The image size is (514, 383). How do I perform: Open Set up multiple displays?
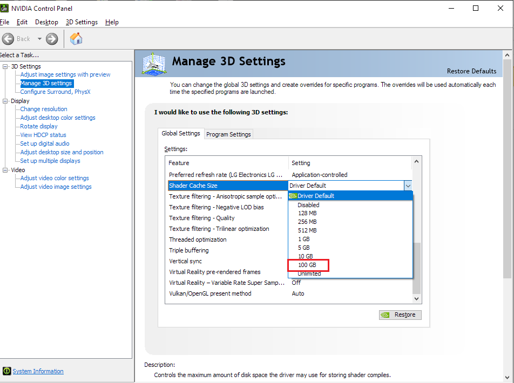[50, 161]
